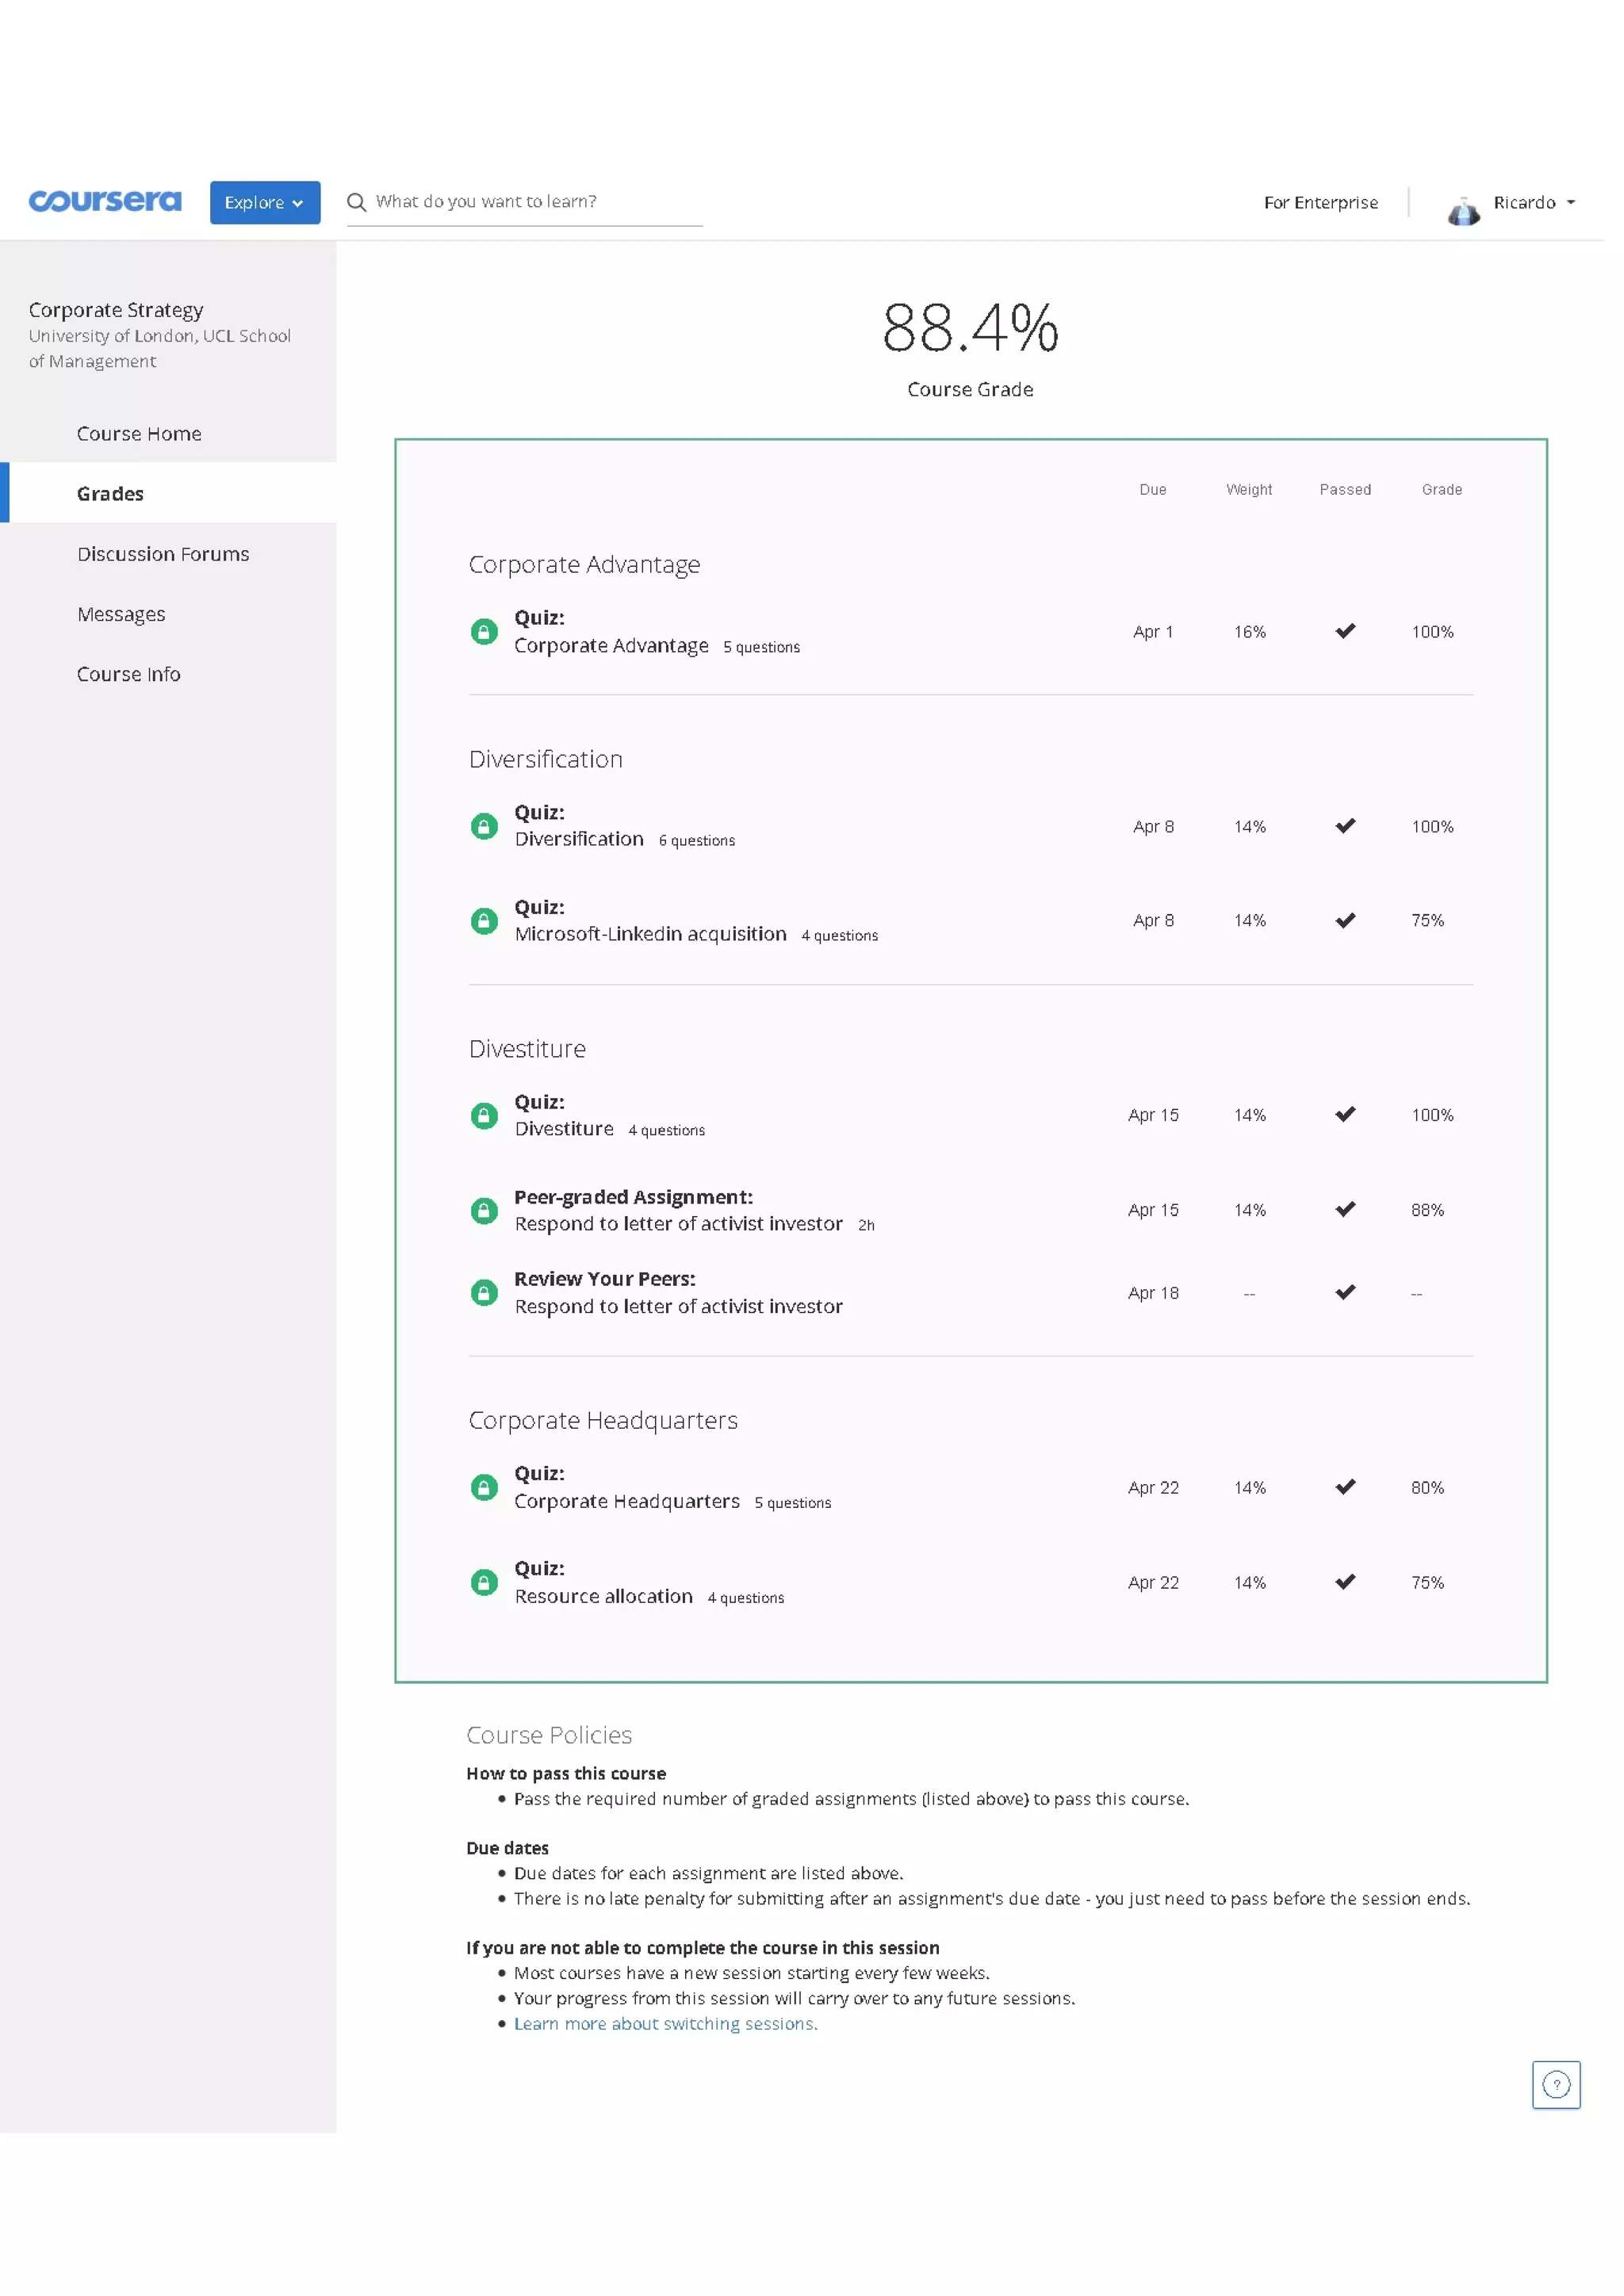Click the lock icon beside the Resource allocation quiz

point(484,1582)
